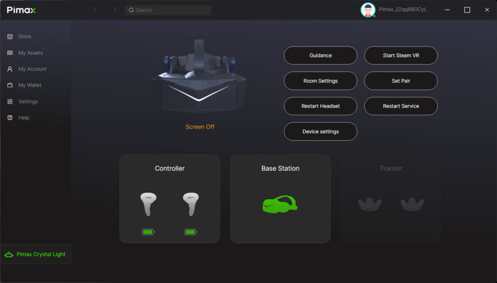Click the Help question icon
The image size is (497, 283).
point(10,118)
